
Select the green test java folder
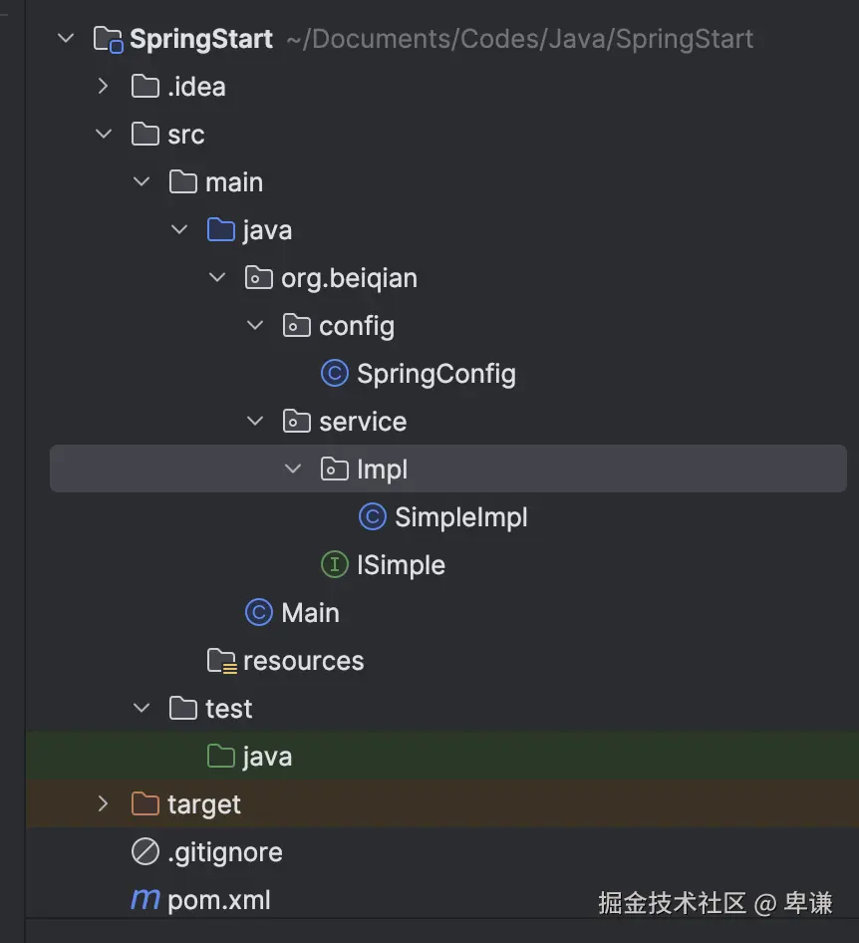[x=267, y=757]
